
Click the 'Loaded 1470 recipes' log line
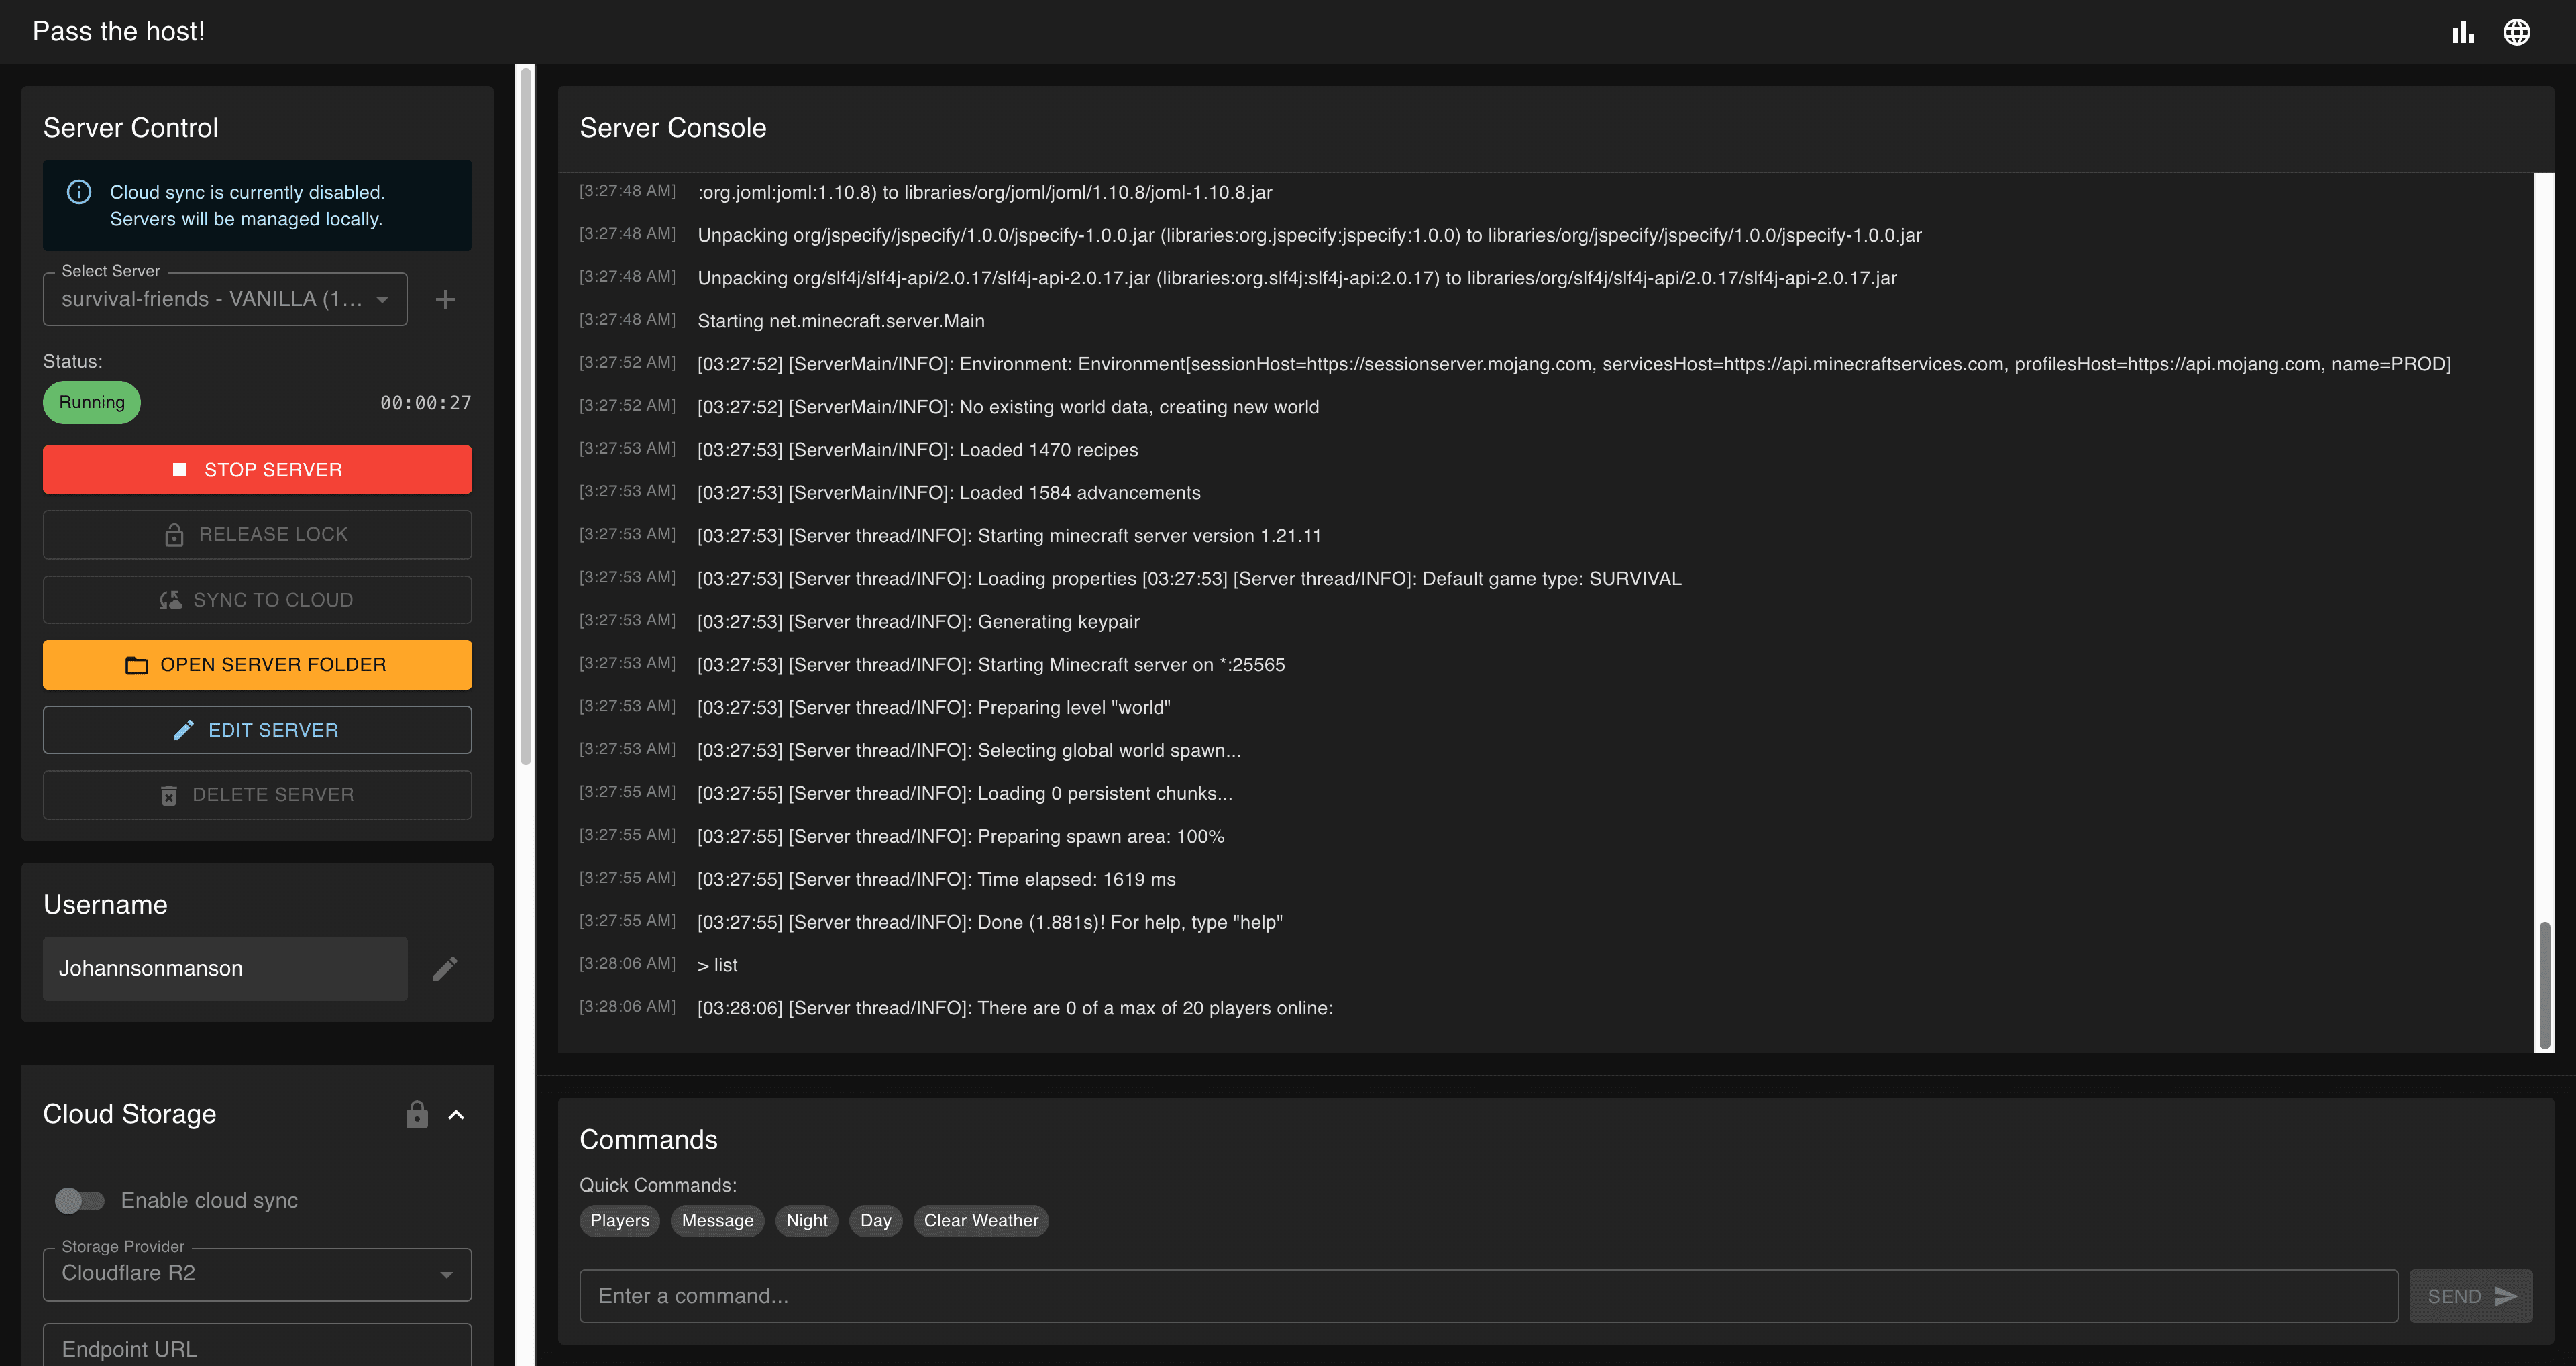[x=917, y=450]
